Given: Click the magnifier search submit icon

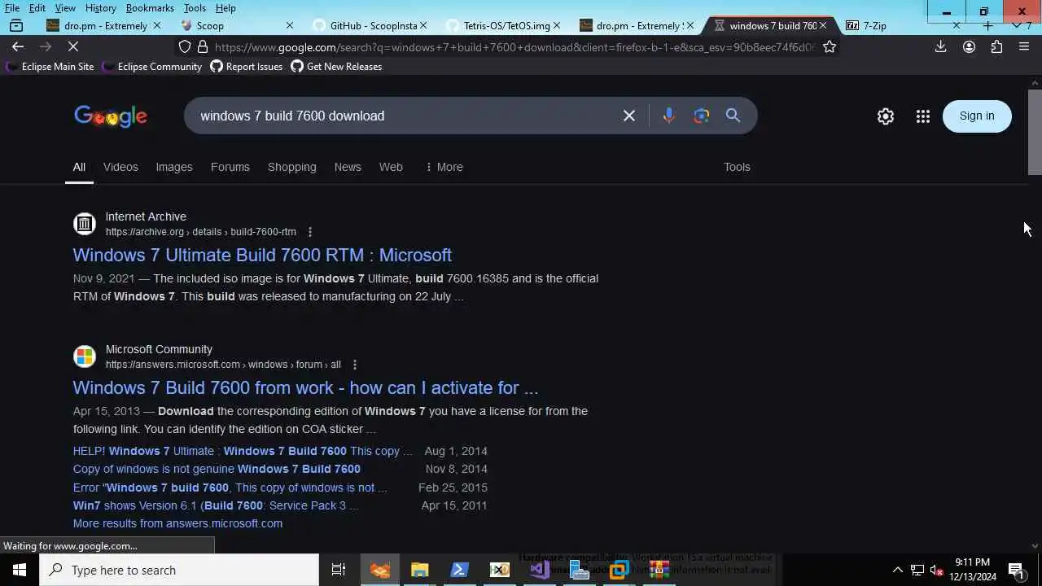Looking at the screenshot, I should (733, 116).
